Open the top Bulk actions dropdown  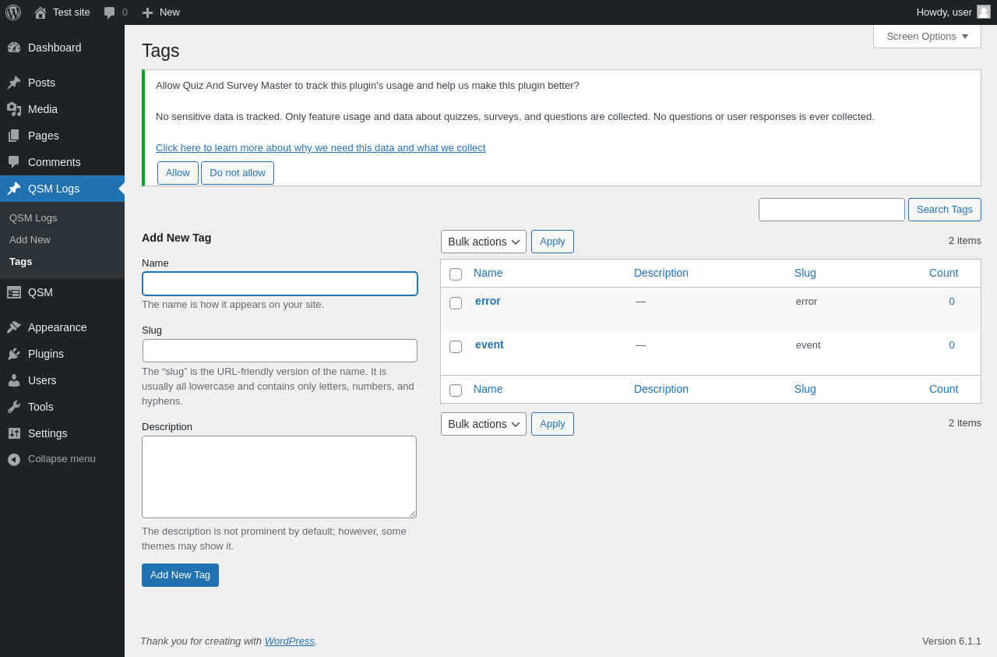click(484, 242)
